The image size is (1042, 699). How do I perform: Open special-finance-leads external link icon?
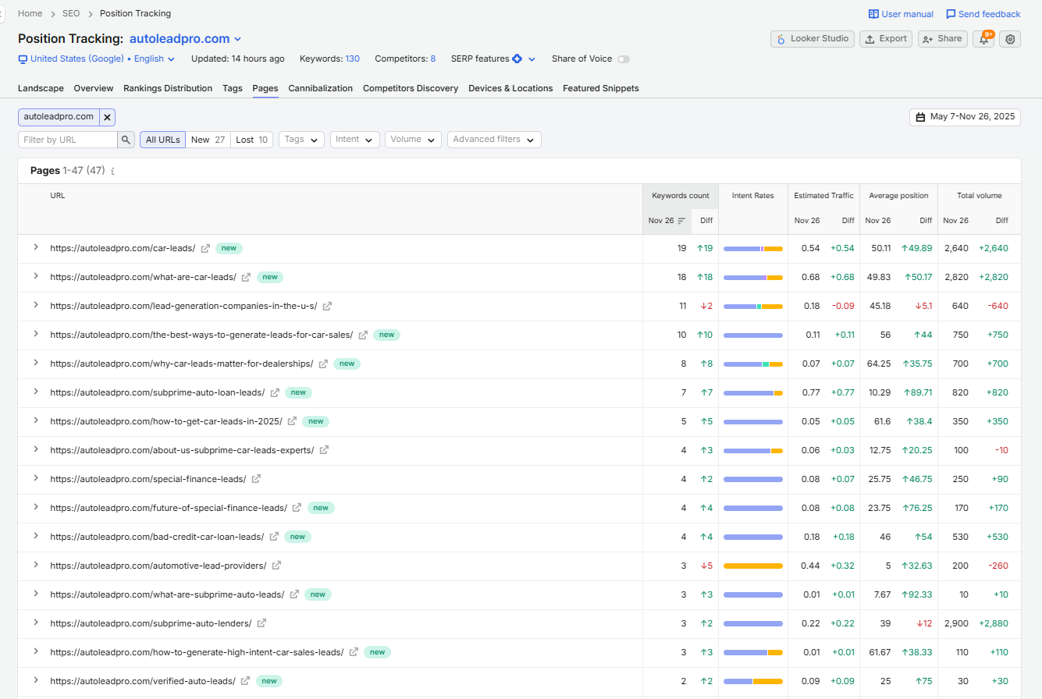pos(256,479)
